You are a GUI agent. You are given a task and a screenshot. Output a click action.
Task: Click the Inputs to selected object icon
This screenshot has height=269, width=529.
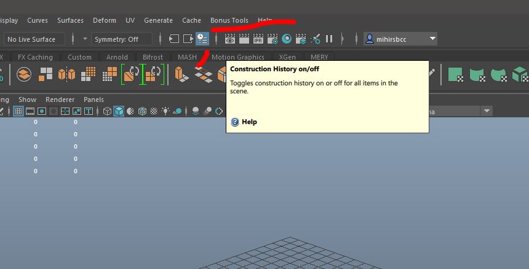(173, 39)
